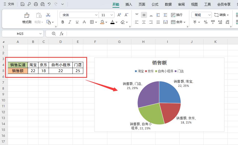
Task: Switch to the 数据 tab
Action: coord(168,4)
